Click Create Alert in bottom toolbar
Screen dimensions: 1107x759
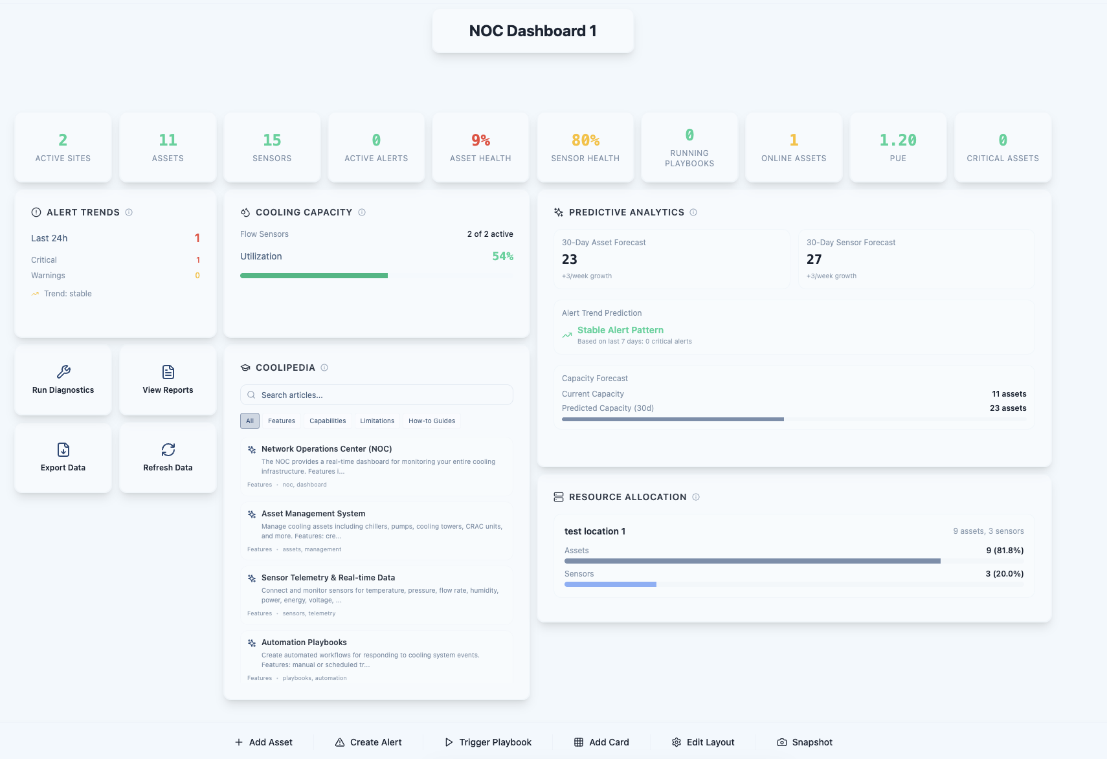pyautogui.click(x=368, y=742)
